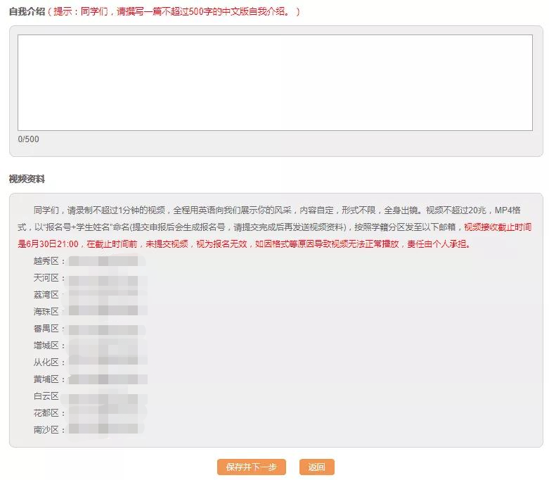Click the blurred email next to 番禺区

coord(106,329)
